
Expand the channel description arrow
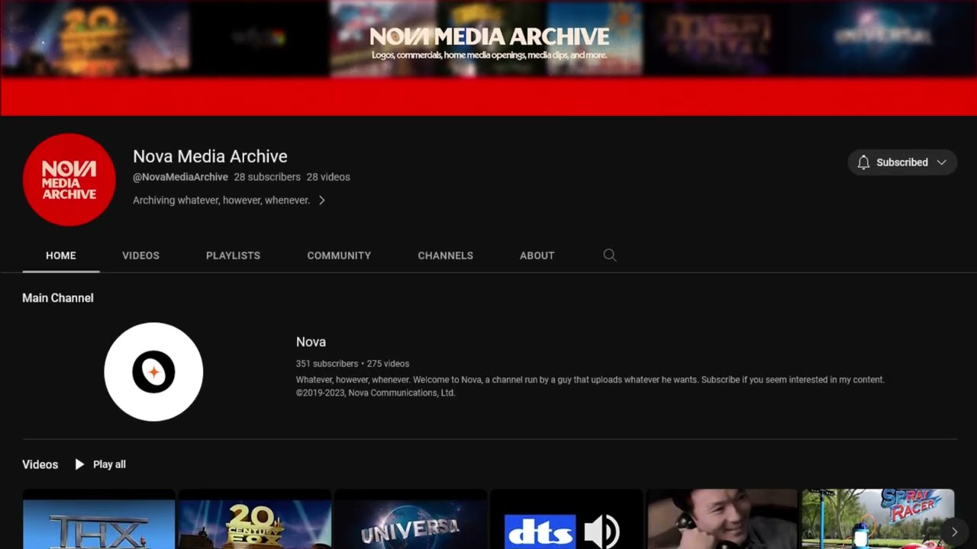coord(321,201)
